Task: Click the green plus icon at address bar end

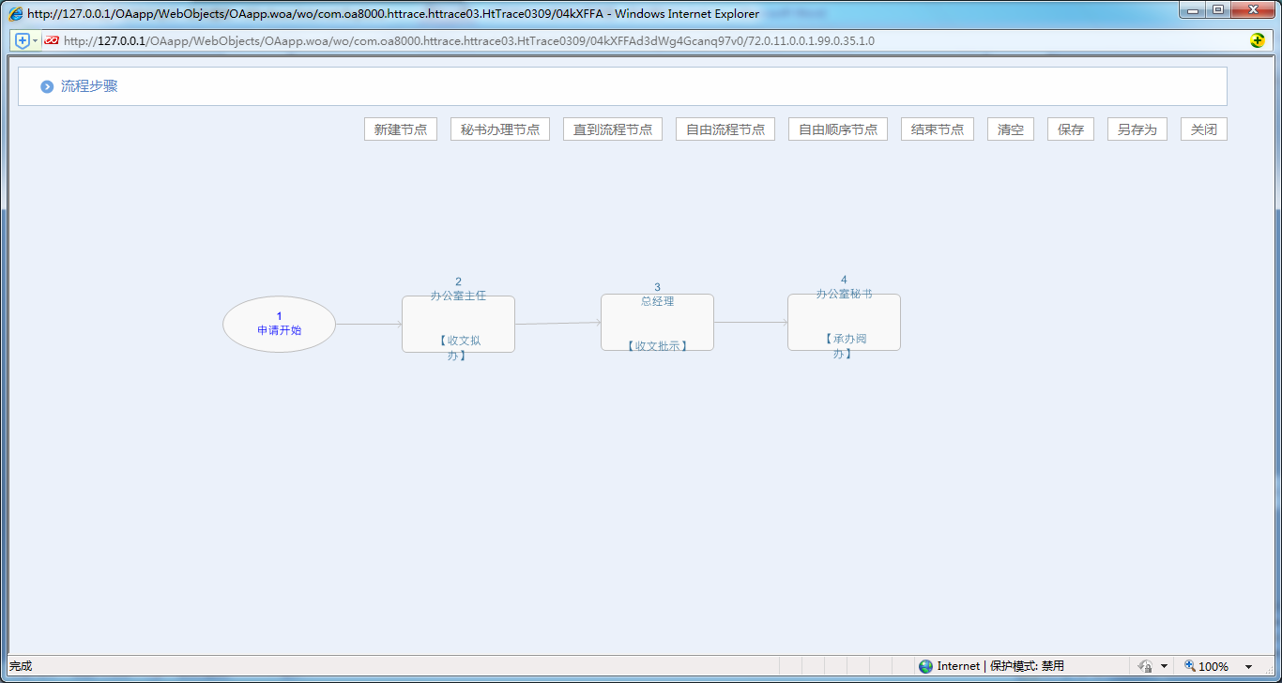Action: [x=1258, y=40]
